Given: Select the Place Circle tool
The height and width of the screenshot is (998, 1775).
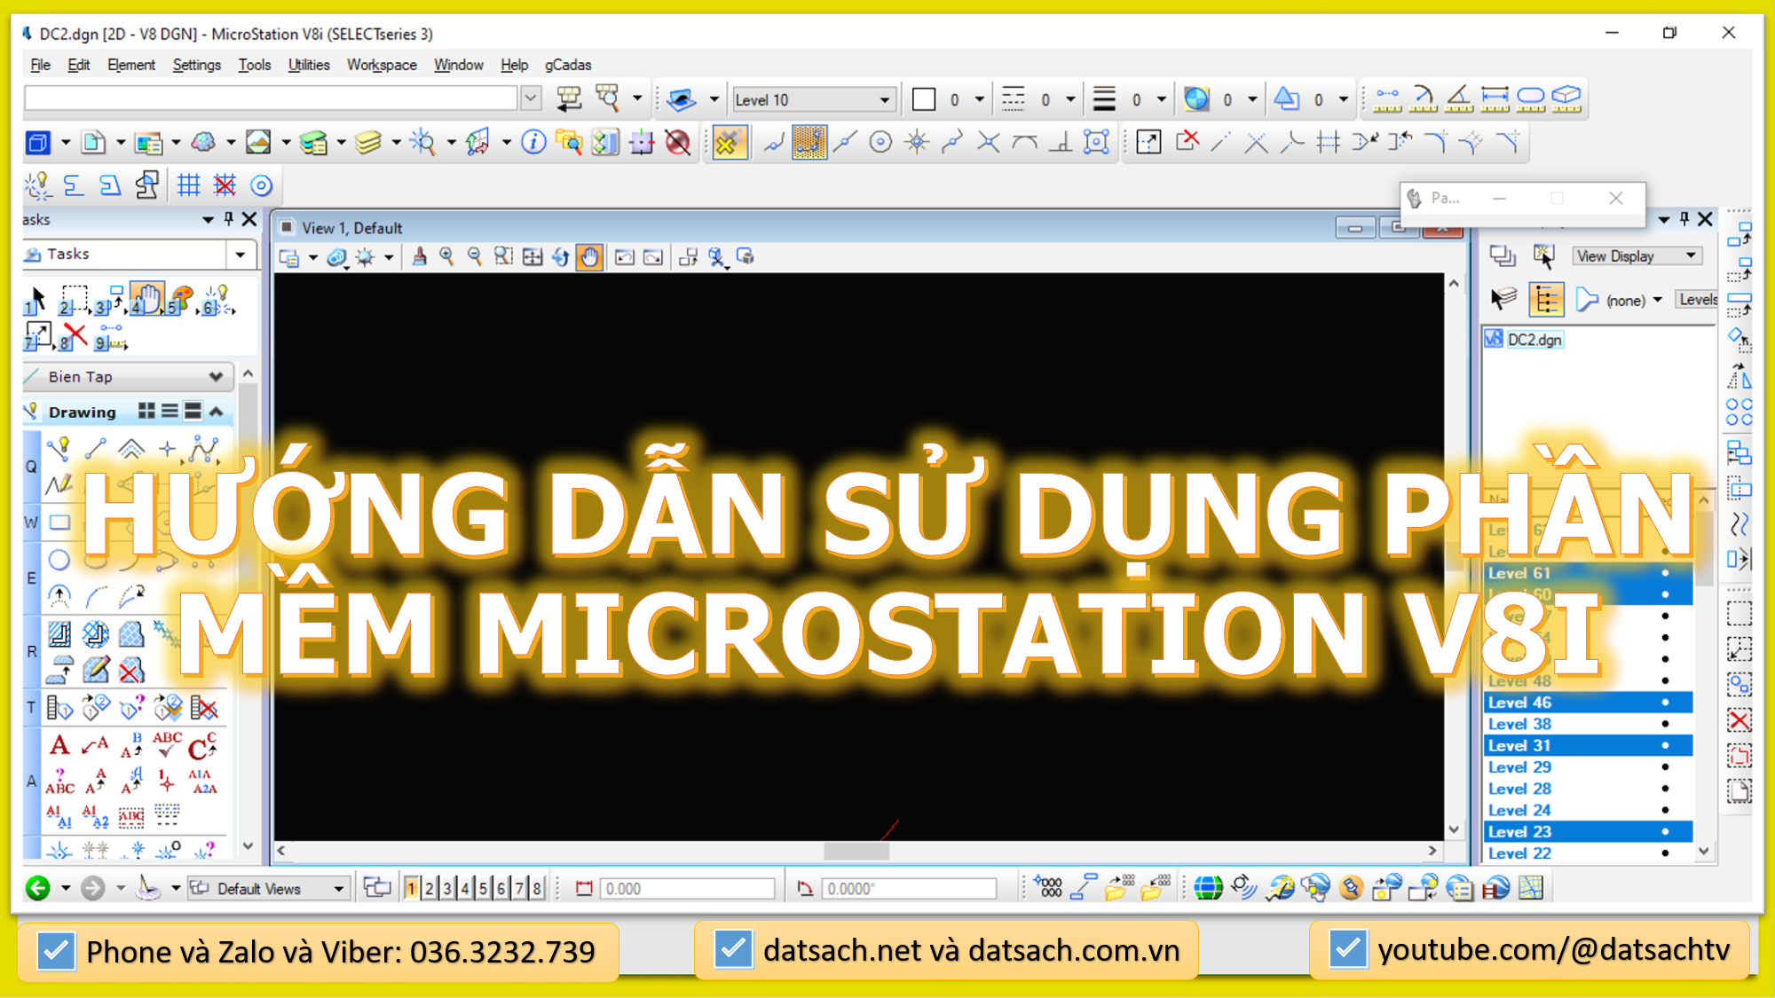Looking at the screenshot, I should tap(59, 560).
